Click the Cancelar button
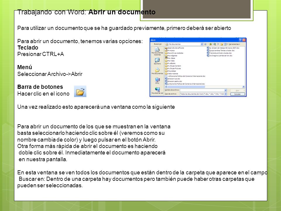This screenshot has width=281, height=211. [x=237, y=94]
